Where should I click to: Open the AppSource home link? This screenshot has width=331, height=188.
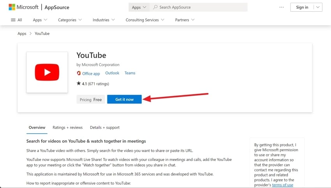pyautogui.click(x=57, y=7)
